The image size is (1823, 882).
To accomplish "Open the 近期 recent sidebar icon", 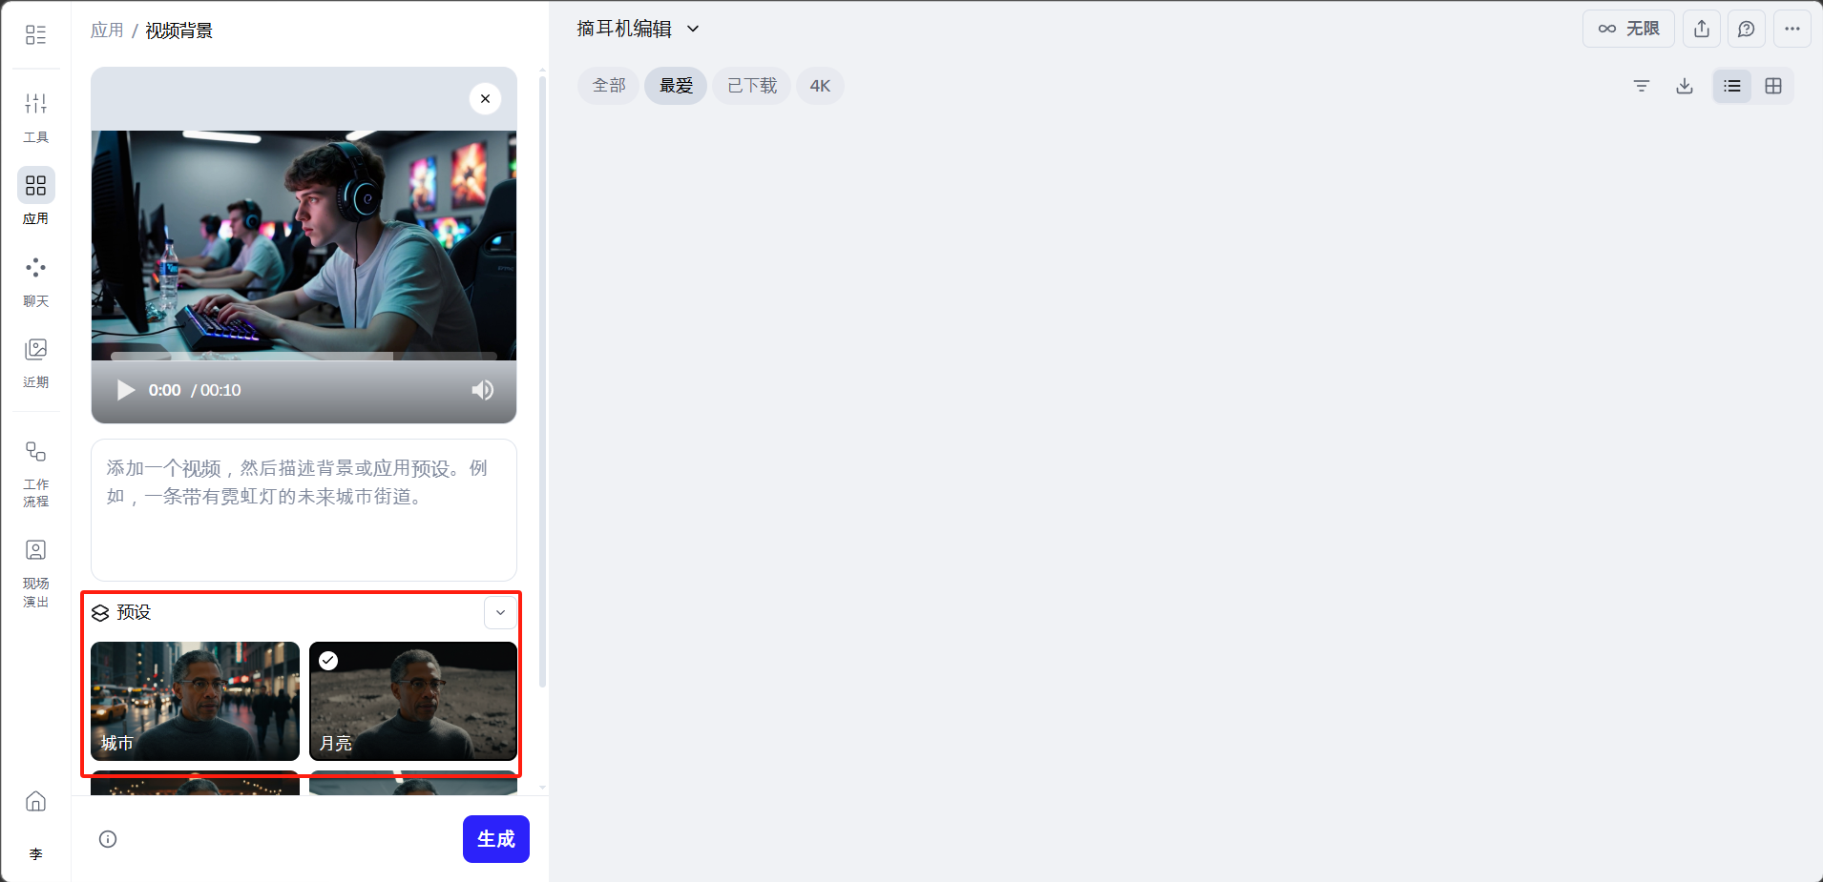I will pyautogui.click(x=35, y=362).
